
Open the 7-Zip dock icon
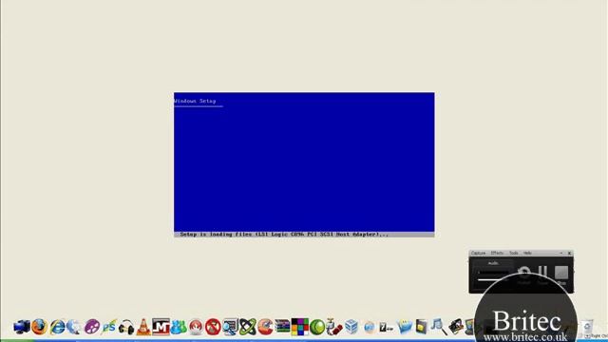387,327
